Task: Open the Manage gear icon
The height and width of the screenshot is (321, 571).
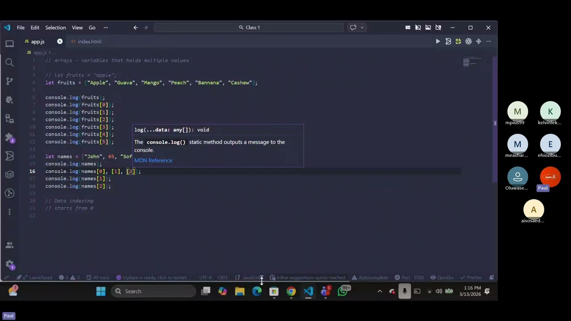Action: pyautogui.click(x=9, y=264)
